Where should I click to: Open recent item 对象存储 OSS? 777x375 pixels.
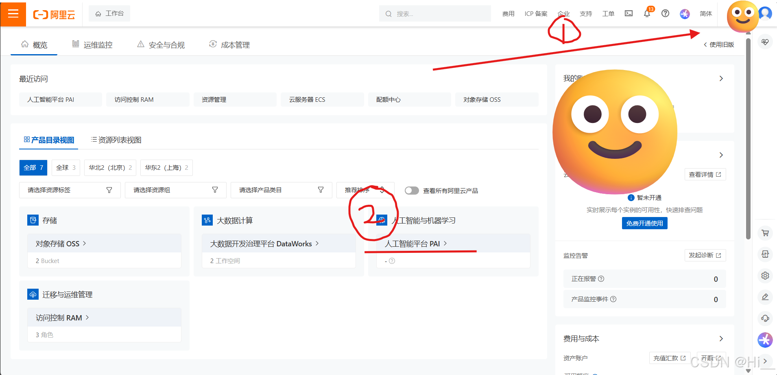click(x=497, y=100)
